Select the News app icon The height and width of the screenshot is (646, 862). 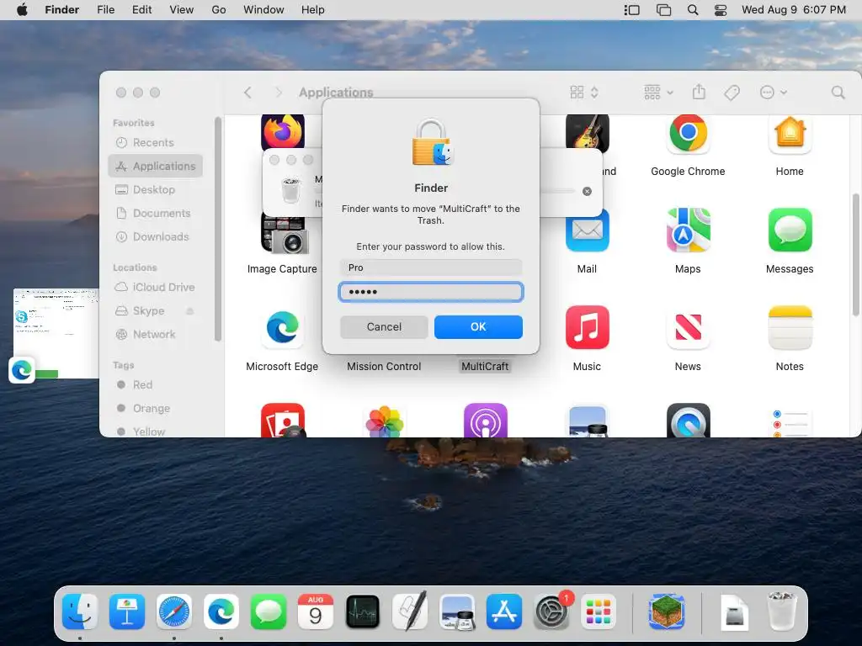[688, 327]
